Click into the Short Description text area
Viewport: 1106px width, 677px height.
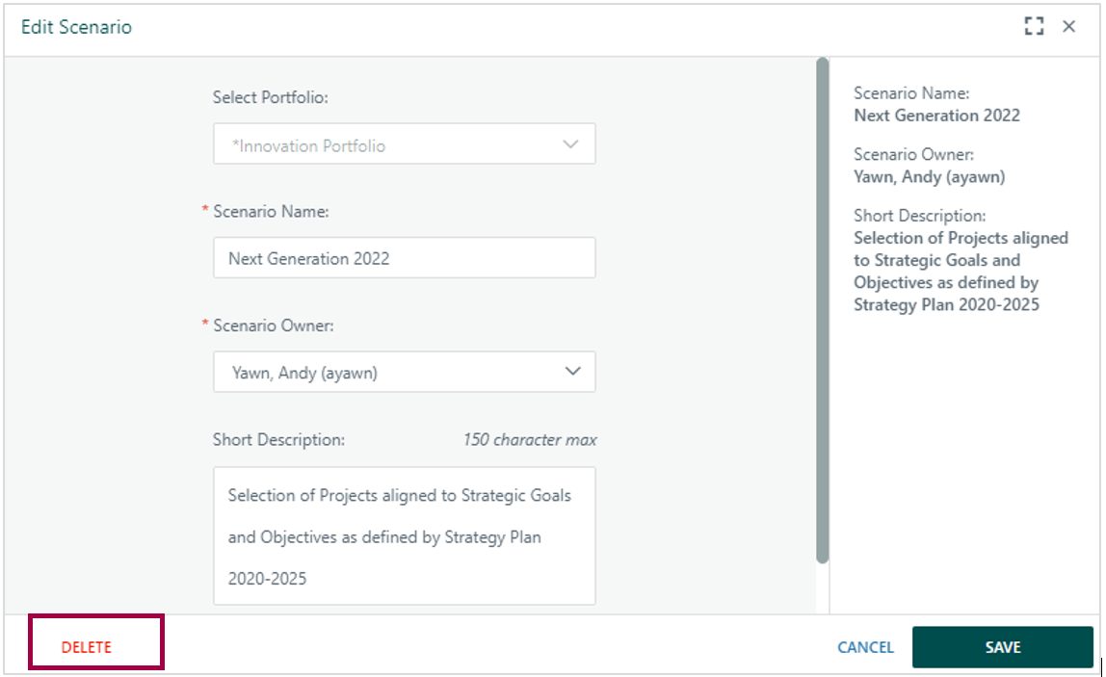pyautogui.click(x=405, y=536)
